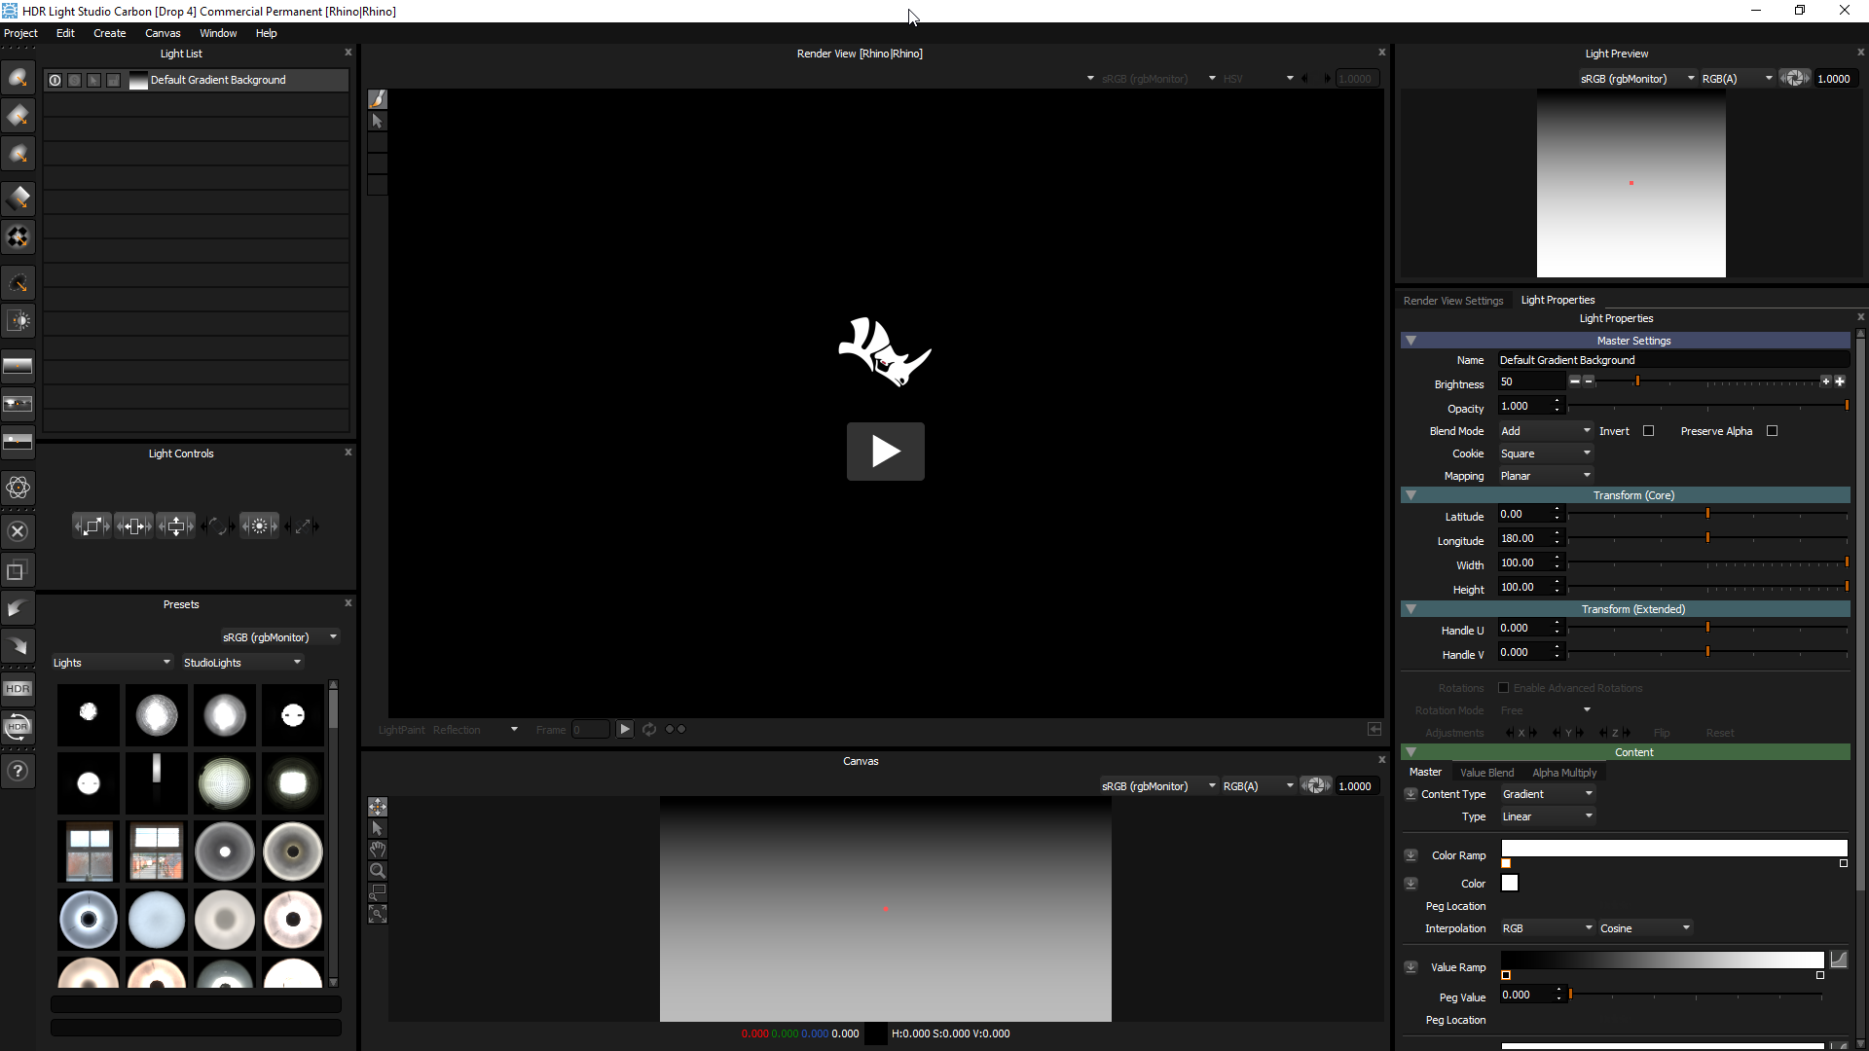Click the Color swatch in Content

[1510, 884]
